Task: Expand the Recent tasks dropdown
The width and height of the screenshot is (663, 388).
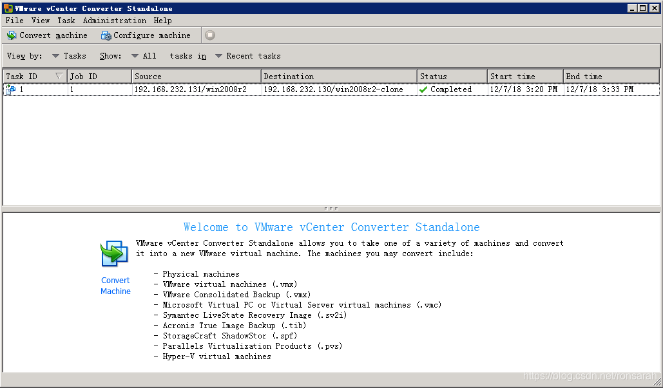Action: coord(248,56)
